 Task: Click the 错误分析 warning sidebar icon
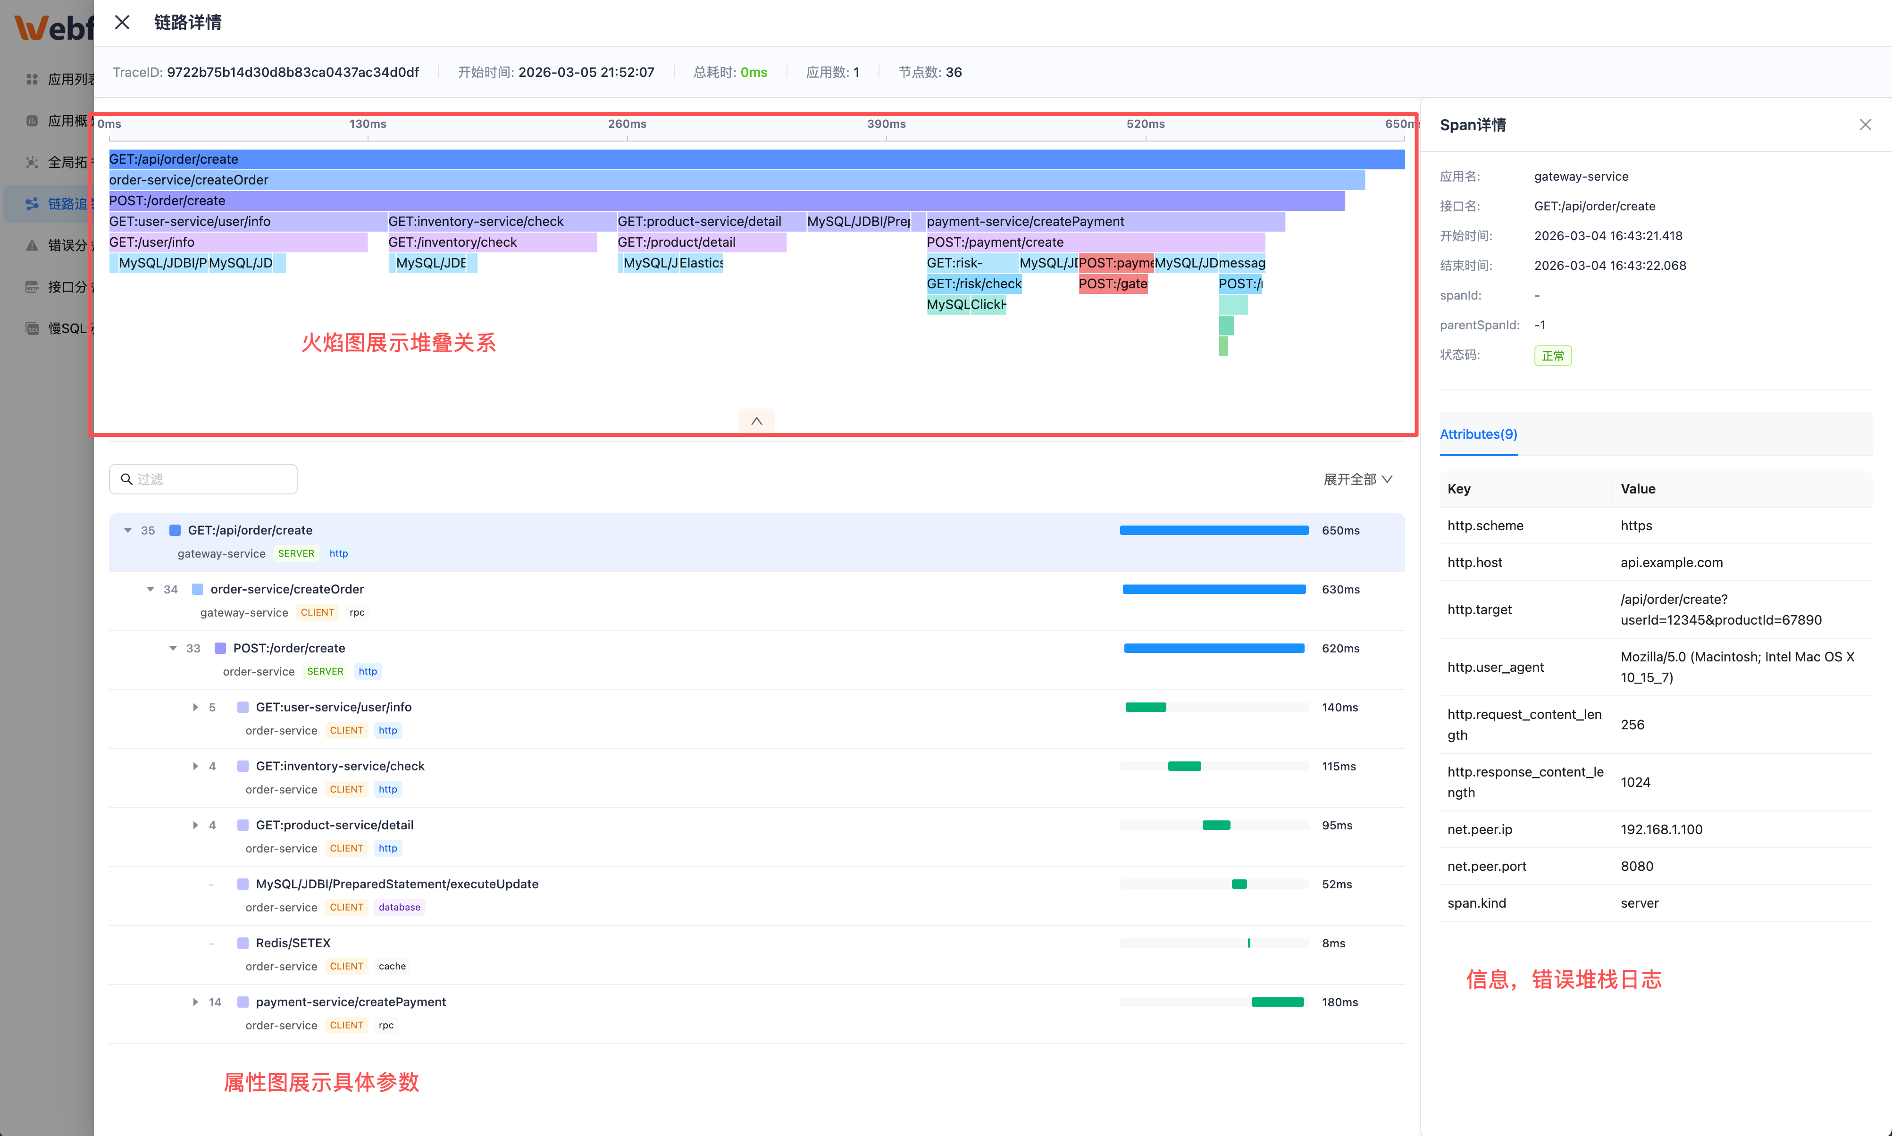point(32,245)
